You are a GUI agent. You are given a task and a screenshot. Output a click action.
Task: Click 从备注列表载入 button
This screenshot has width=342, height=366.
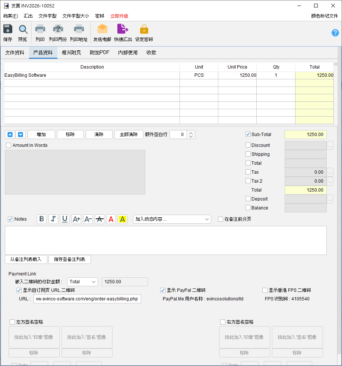click(x=26, y=259)
